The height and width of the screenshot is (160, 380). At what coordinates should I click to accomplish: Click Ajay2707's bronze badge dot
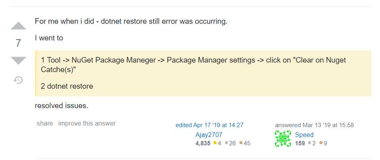(241, 143)
